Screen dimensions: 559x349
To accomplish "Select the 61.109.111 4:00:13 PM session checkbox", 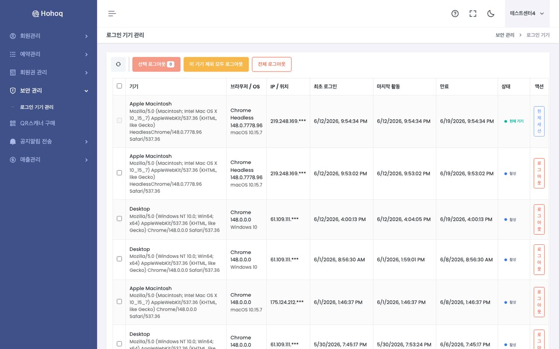I will pos(119,219).
